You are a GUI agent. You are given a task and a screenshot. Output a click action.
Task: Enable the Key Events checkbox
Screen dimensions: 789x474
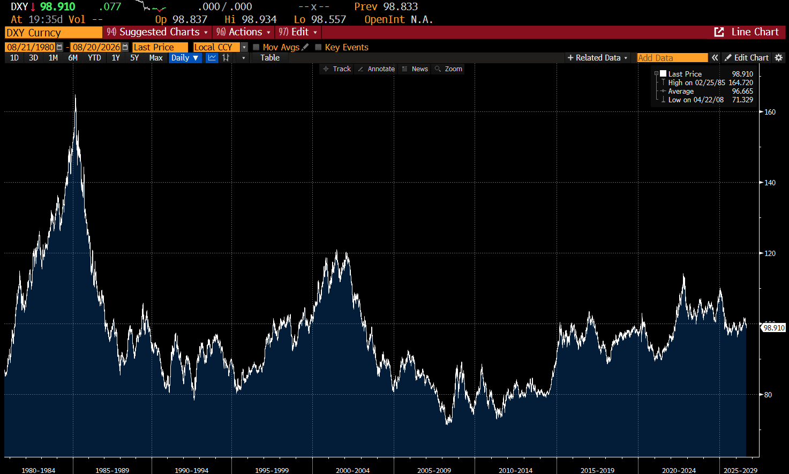(x=318, y=47)
